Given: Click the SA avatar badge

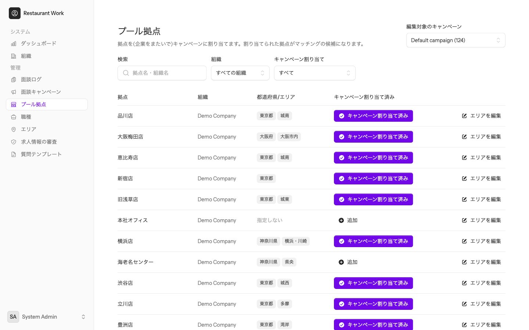Looking at the screenshot, I should pyautogui.click(x=13, y=317).
